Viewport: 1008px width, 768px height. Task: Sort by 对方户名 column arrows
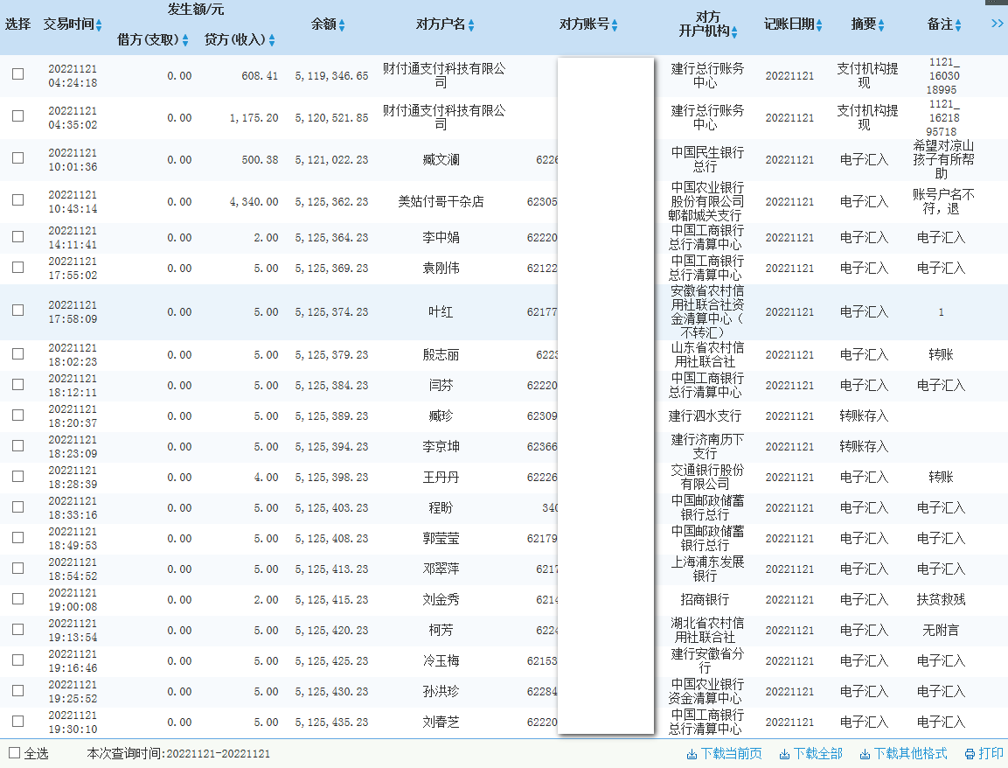click(471, 25)
